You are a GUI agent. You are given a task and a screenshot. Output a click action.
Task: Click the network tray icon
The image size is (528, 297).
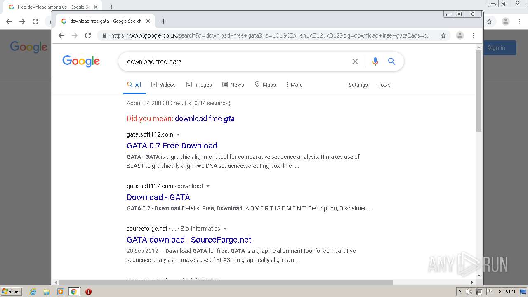478,292
